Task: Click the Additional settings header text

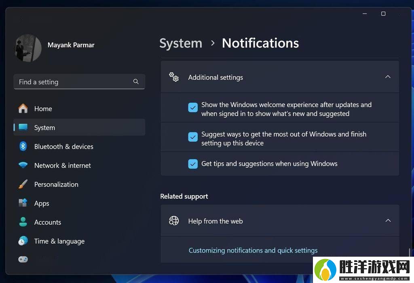Action: coord(215,77)
